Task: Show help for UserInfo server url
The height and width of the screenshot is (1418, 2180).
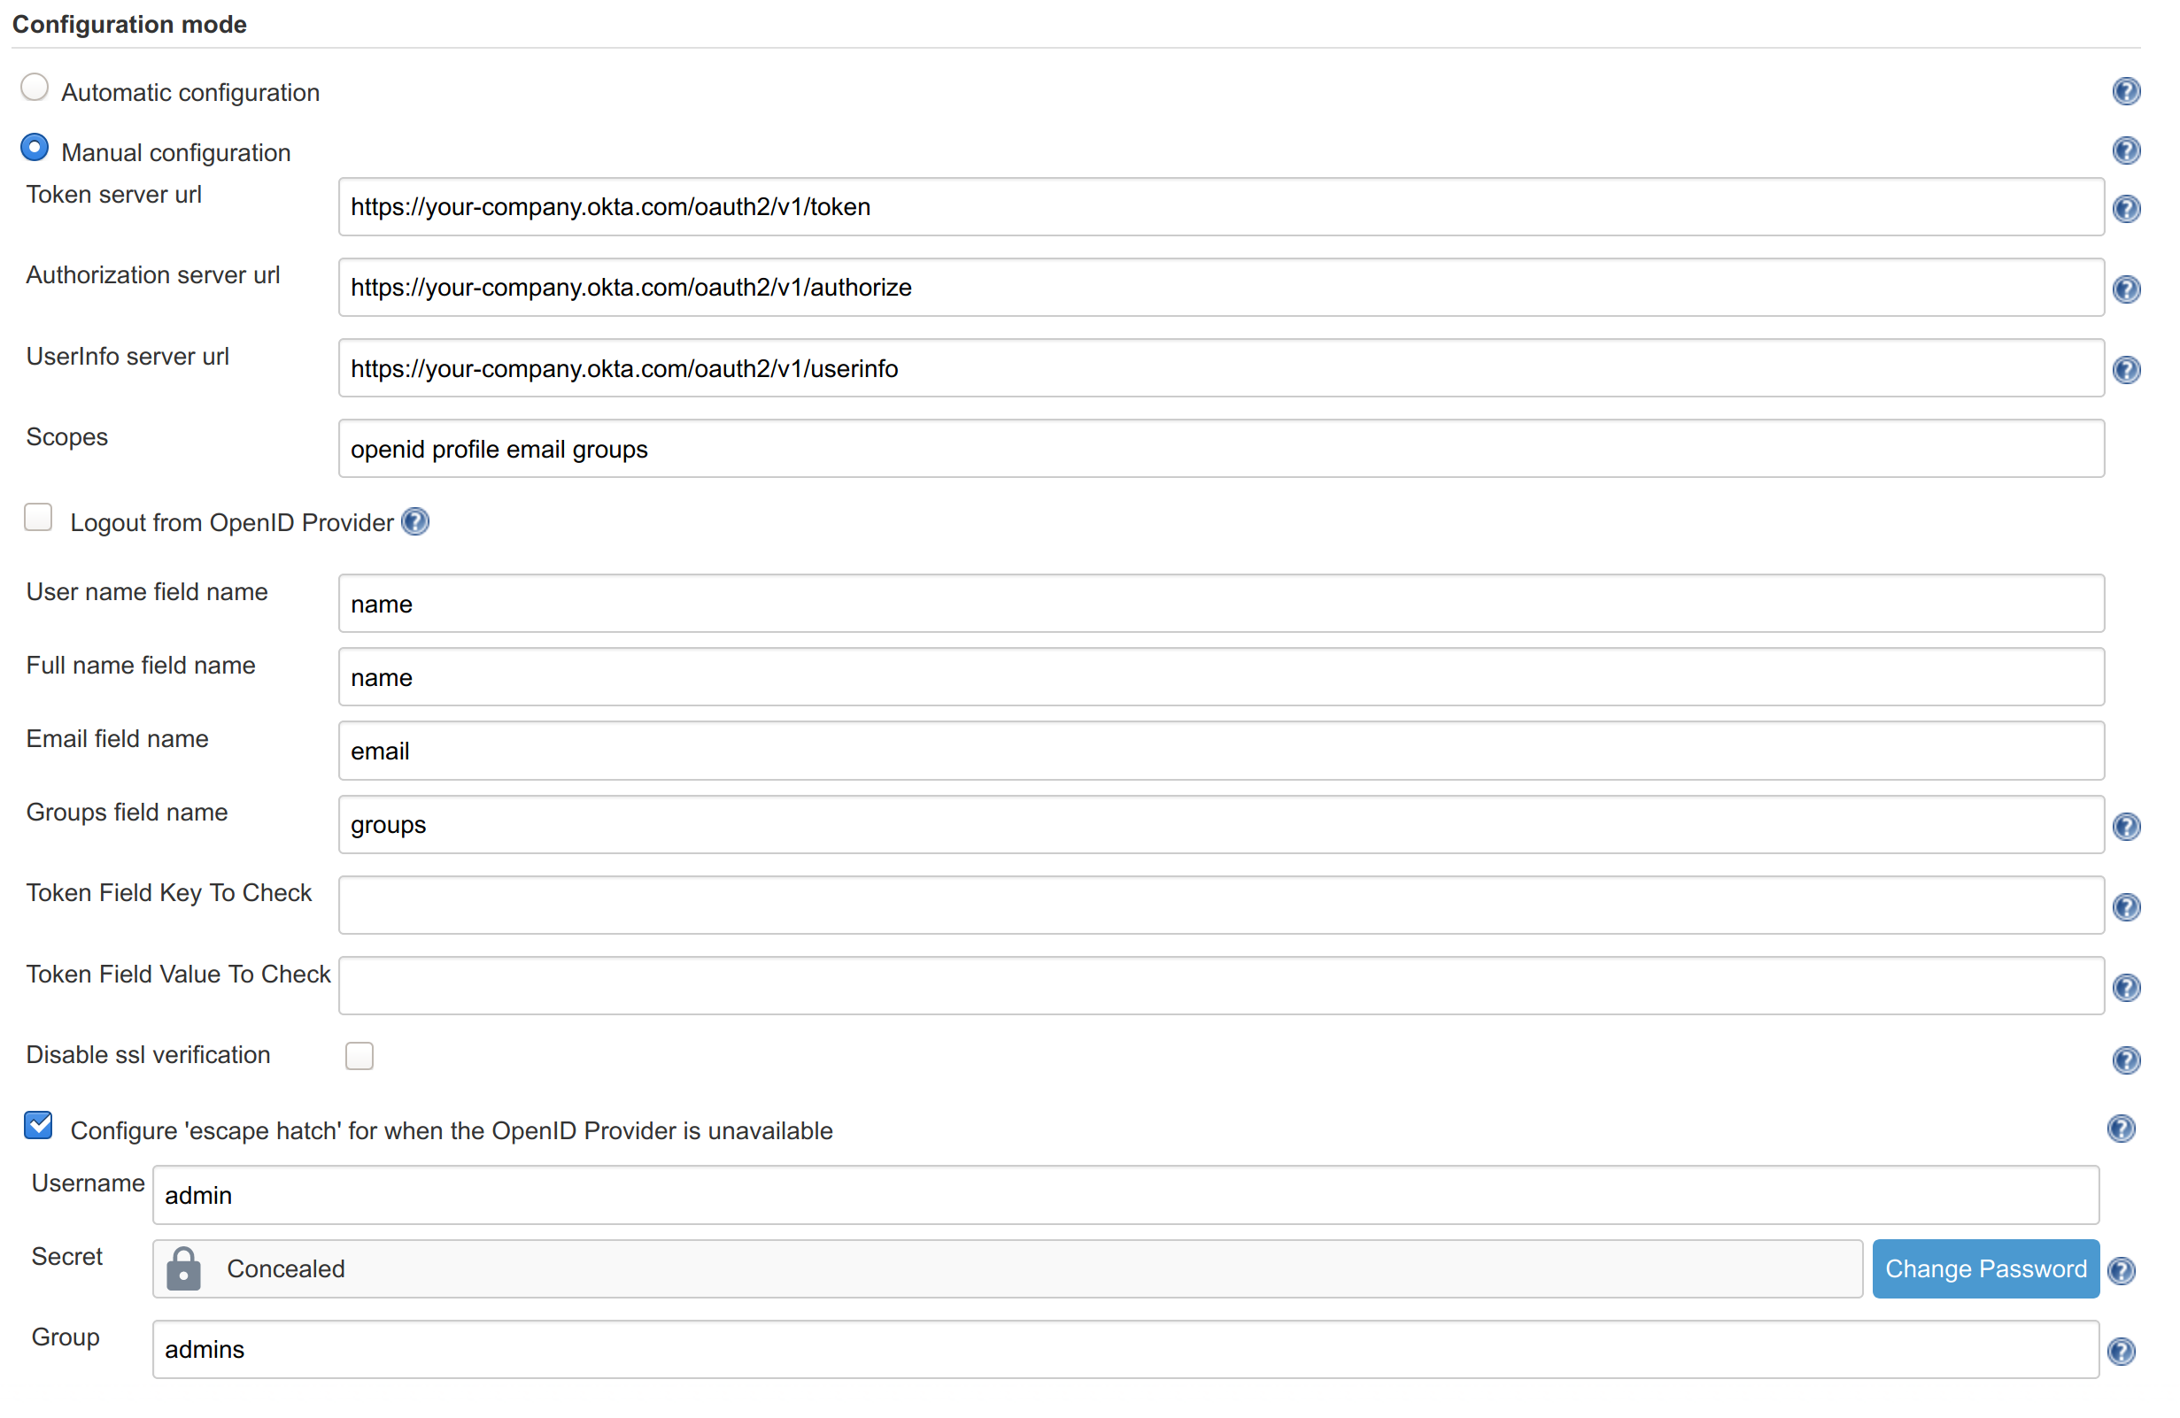Action: pos(2126,370)
